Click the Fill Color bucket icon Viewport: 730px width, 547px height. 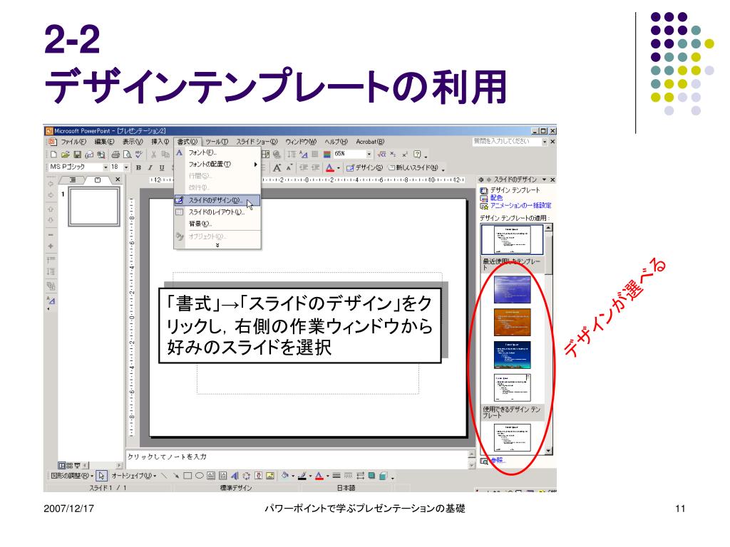click(284, 475)
